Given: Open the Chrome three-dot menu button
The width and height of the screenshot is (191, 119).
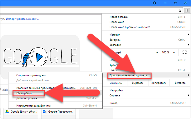Looking at the screenshot, I should pos(187,10).
